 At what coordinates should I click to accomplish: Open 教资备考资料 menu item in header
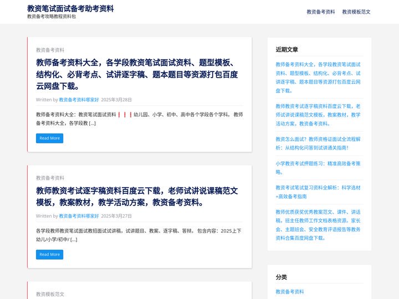coord(321,12)
